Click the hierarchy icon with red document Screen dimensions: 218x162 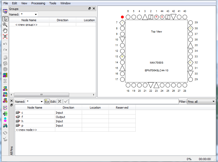(x=5, y=100)
